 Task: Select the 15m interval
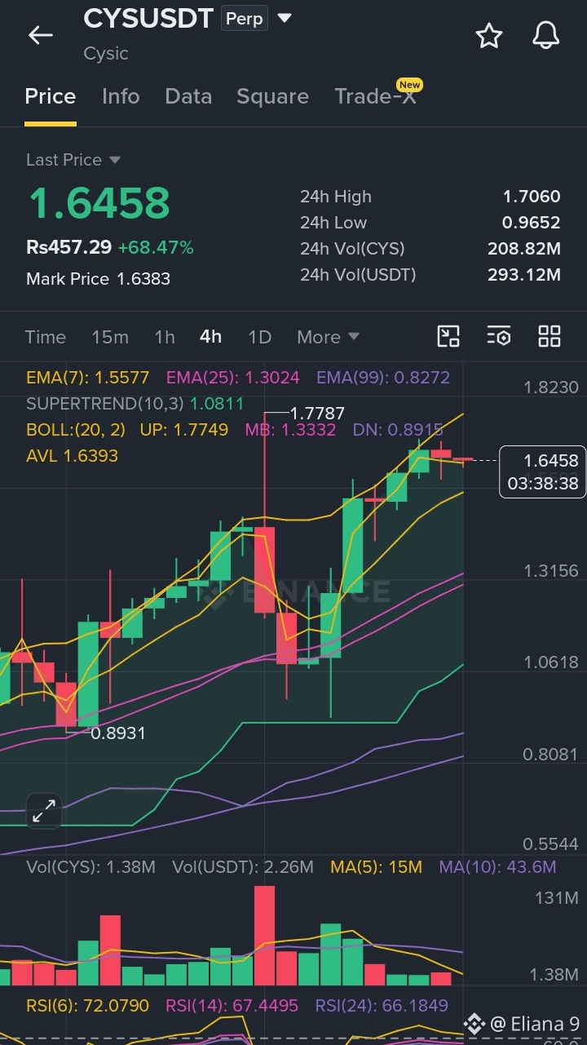point(110,337)
